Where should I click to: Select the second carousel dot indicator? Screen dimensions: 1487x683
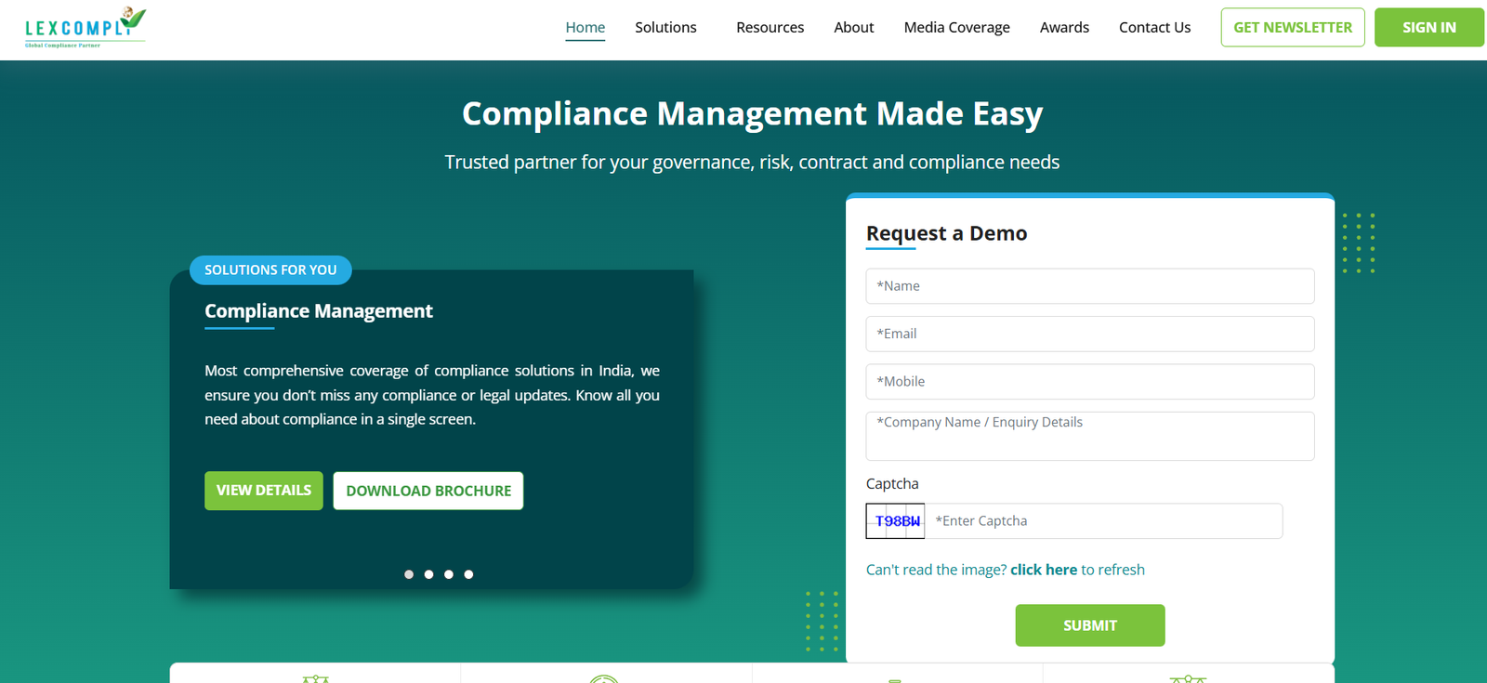pos(428,574)
